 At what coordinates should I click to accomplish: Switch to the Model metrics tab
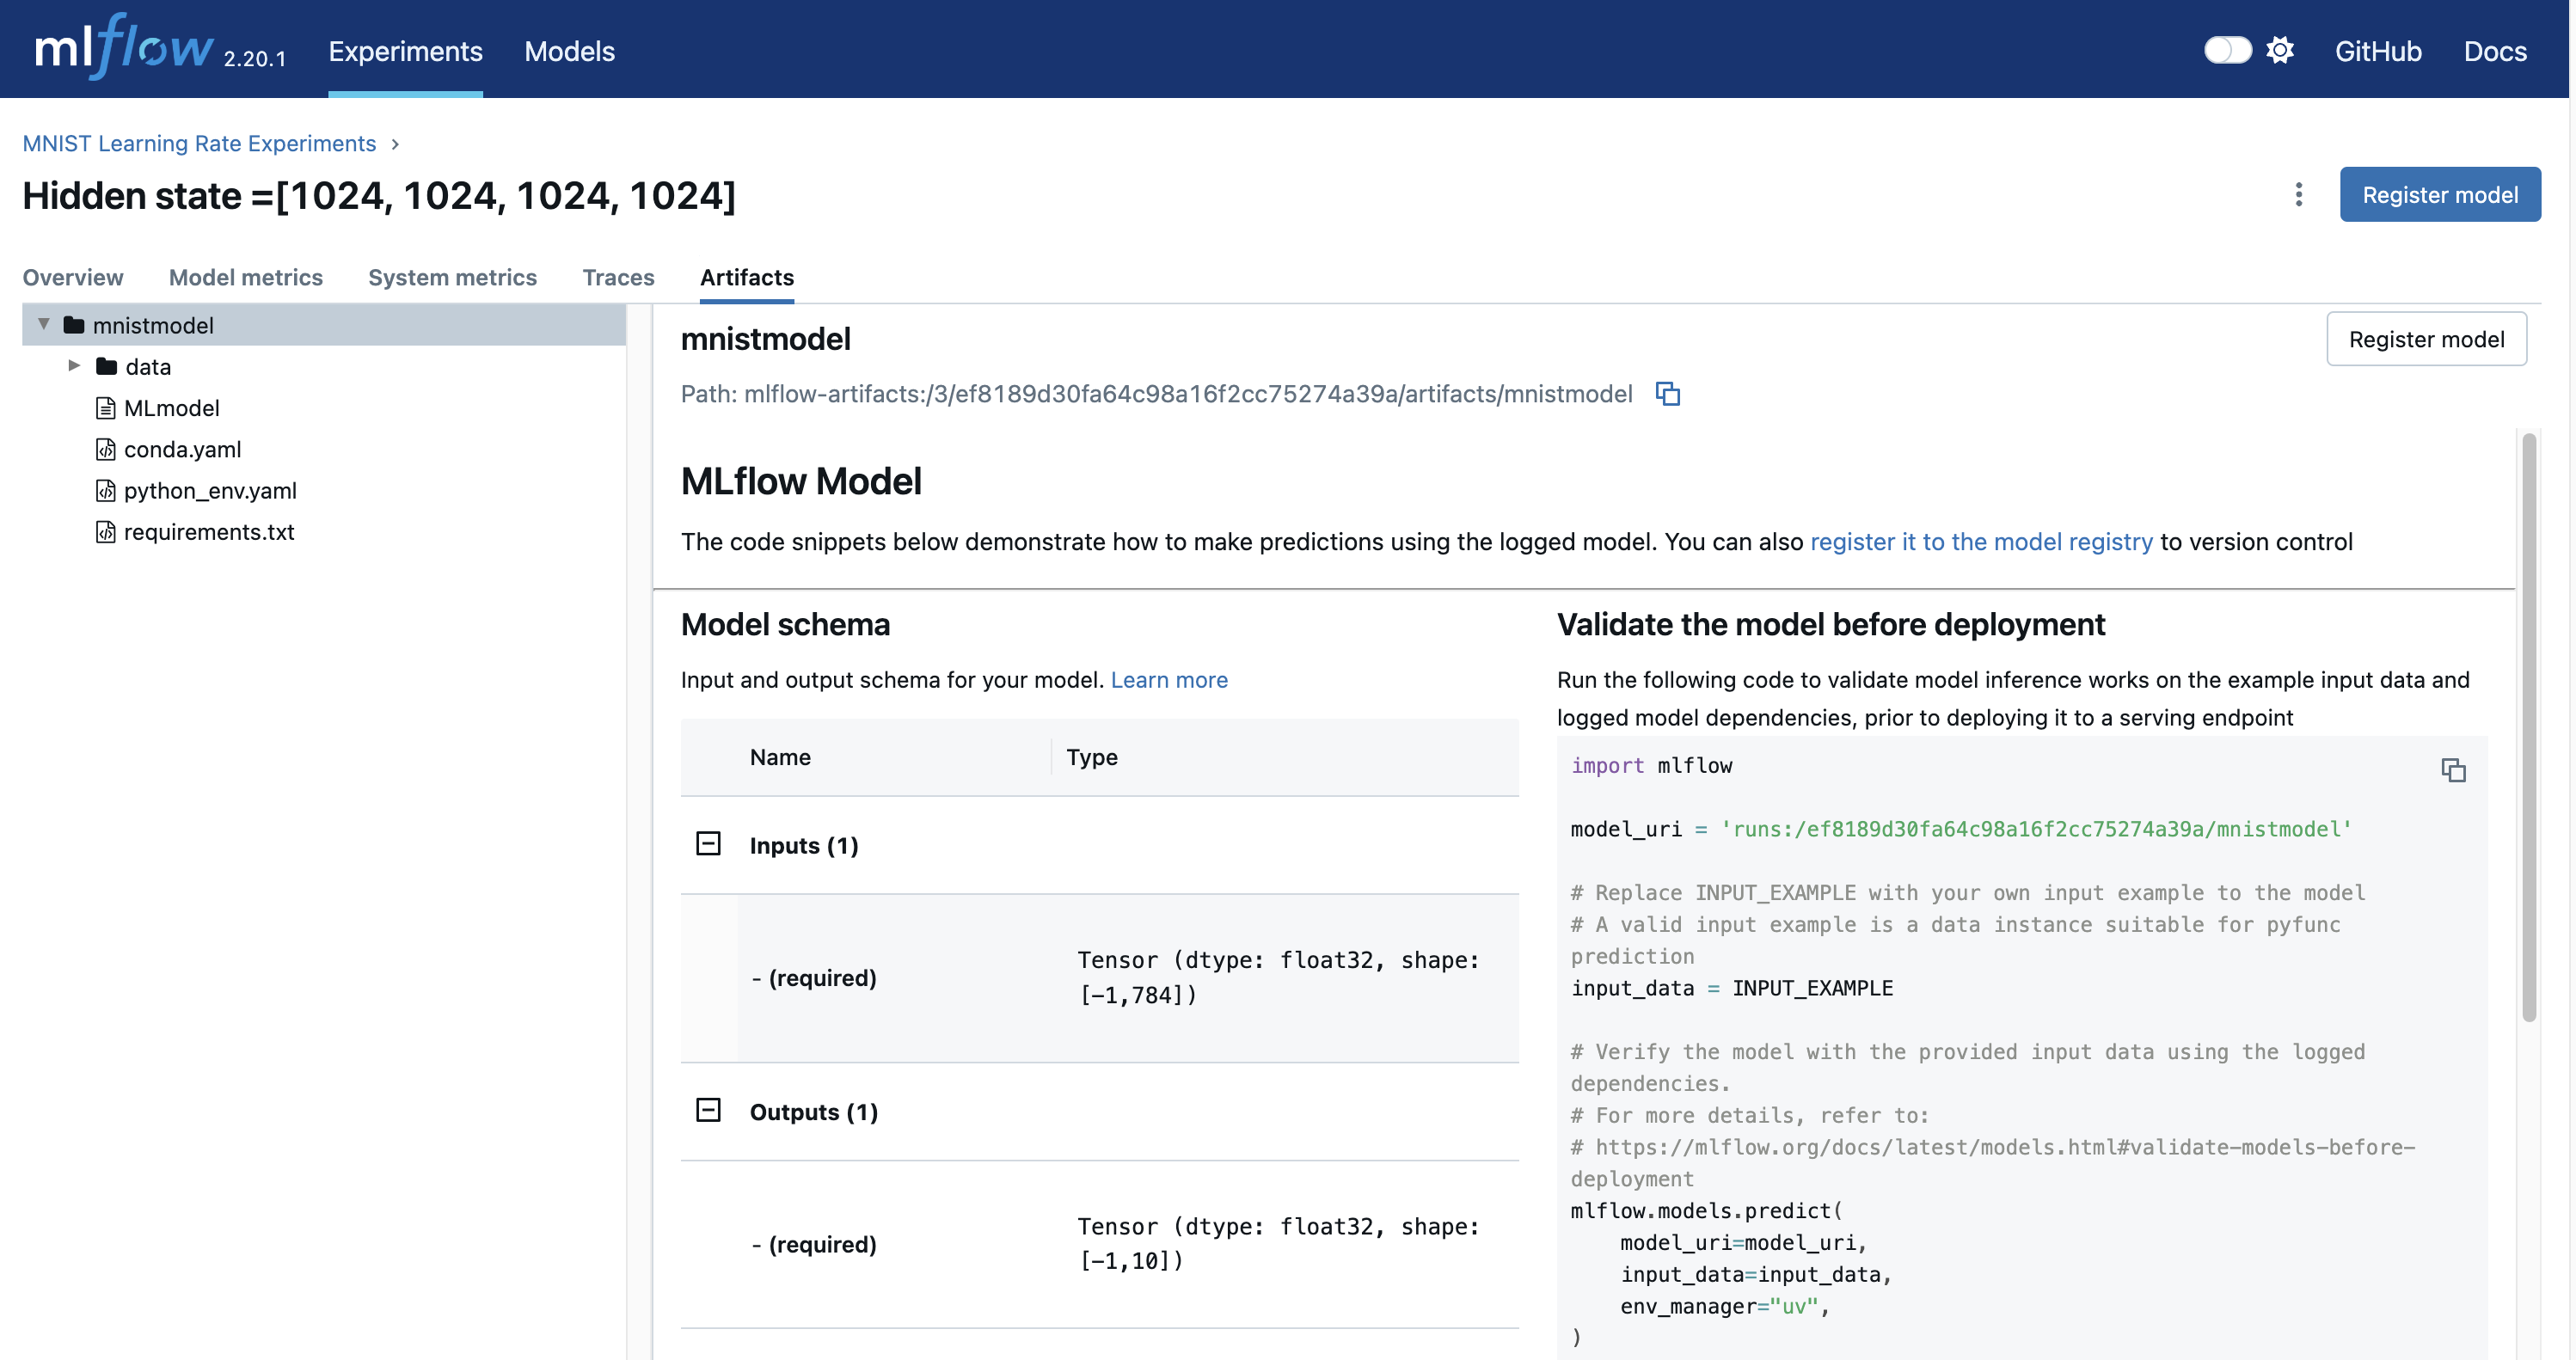[245, 278]
